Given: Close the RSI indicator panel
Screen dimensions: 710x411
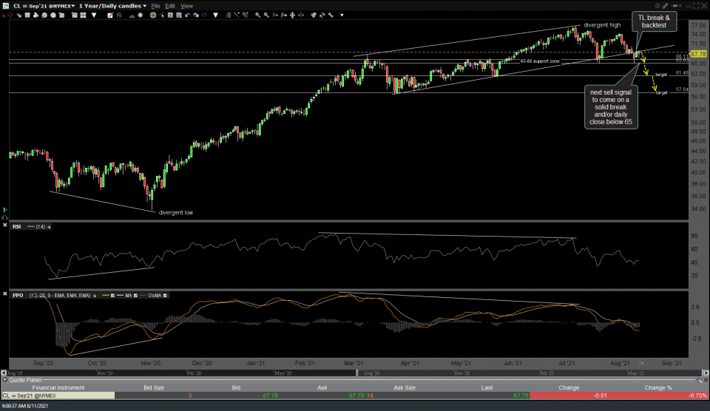Looking at the screenshot, I should (5, 225).
